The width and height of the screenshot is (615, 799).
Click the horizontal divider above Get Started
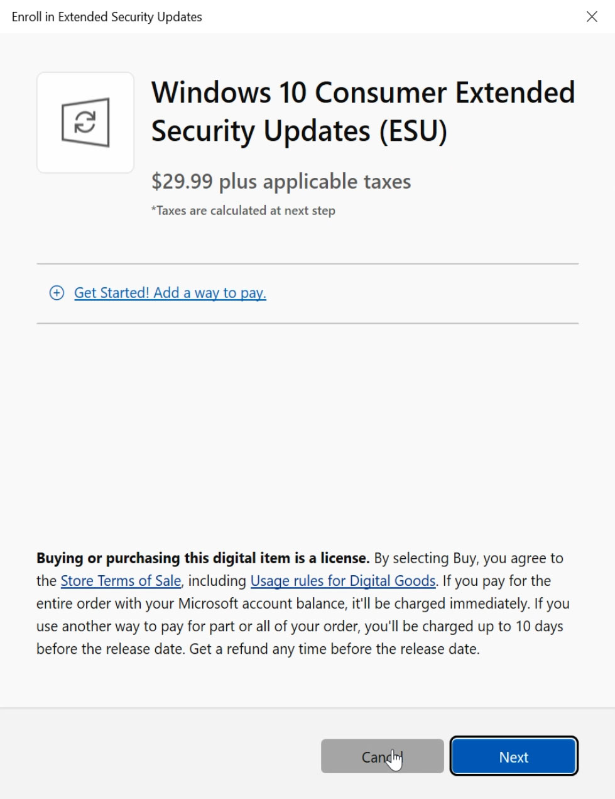tap(307, 264)
